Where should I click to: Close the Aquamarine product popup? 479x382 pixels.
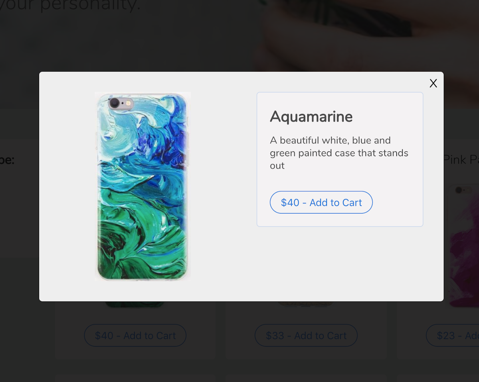[433, 83]
